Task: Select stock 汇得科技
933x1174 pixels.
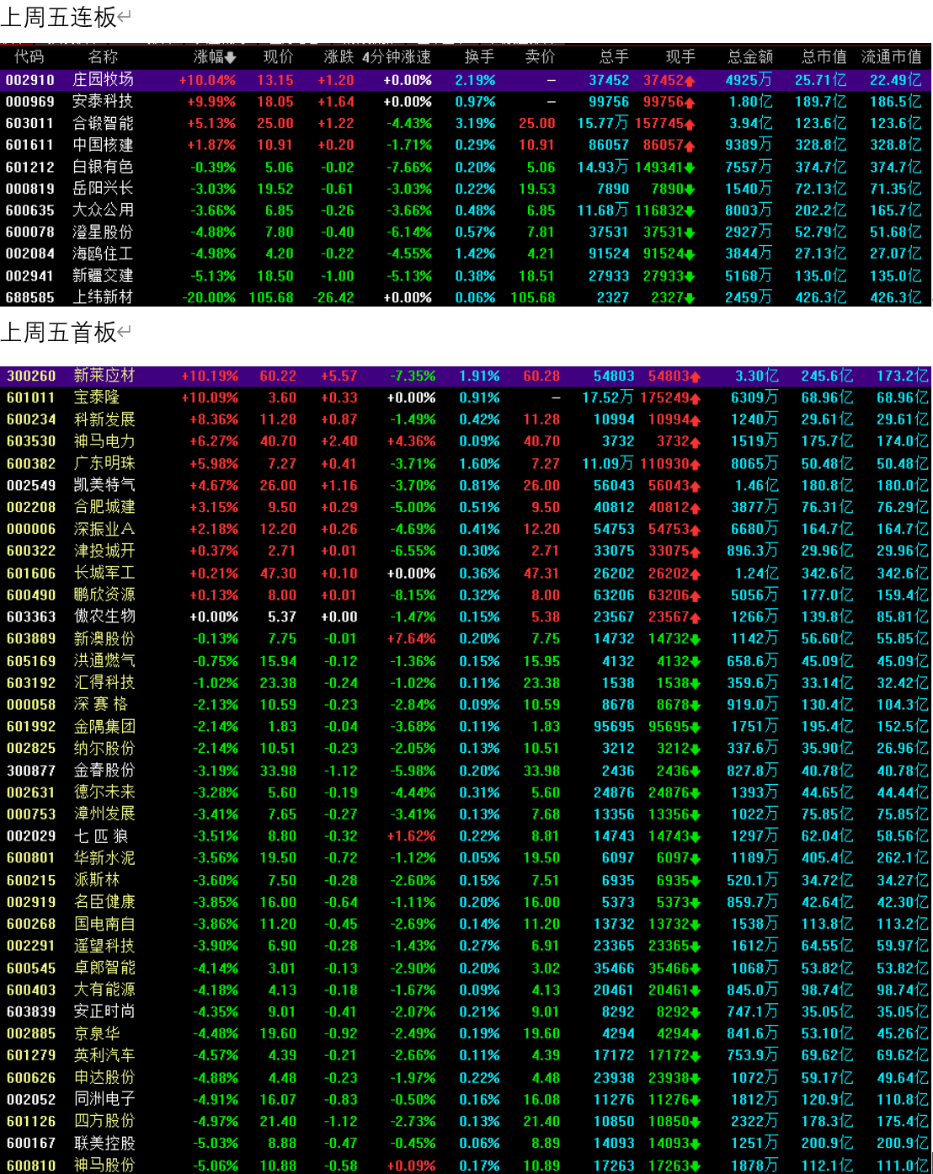Action: 104,683
